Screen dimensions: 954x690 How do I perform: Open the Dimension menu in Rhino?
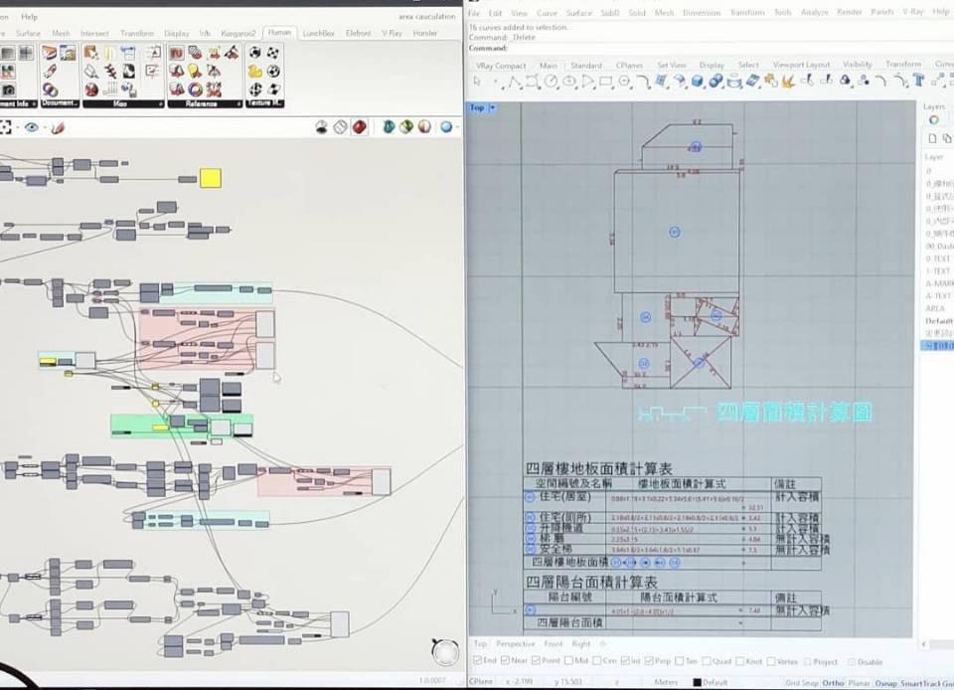pyautogui.click(x=701, y=13)
